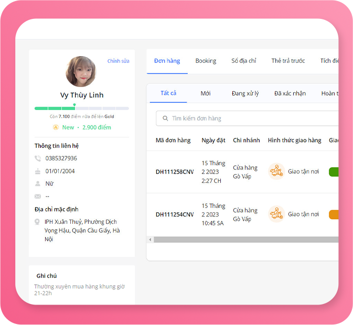Open order DH111254CNV
This screenshot has width=353, height=325.
[x=175, y=214]
